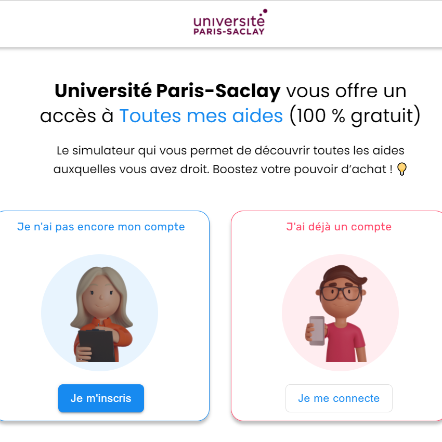Click the PARIS-SACLAY wordmark in the header

point(229,31)
